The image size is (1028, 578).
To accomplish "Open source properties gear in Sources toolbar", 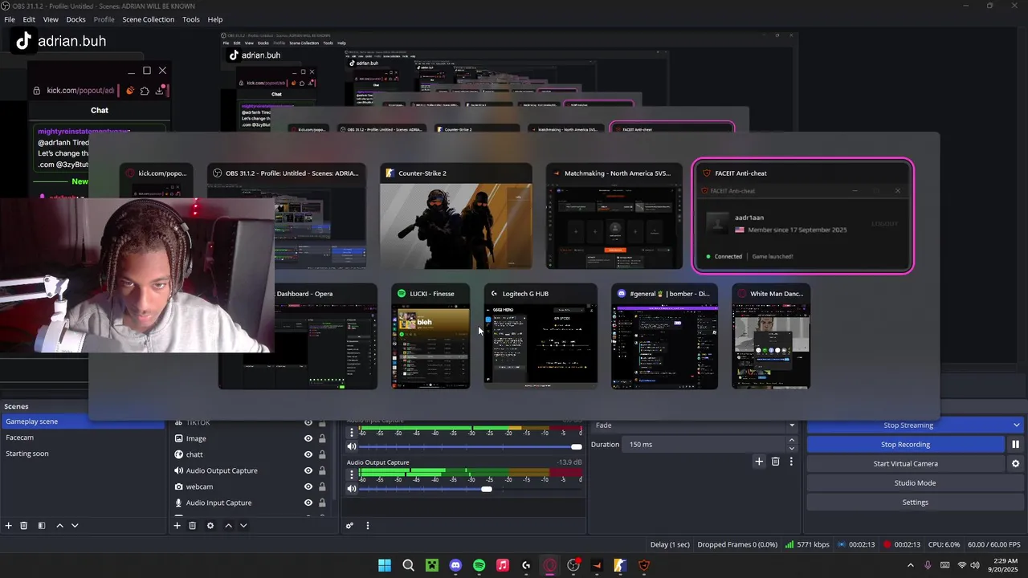I will (x=210, y=526).
